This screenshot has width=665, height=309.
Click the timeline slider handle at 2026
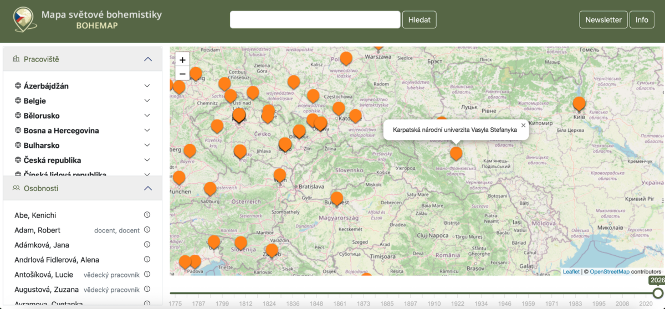pos(658,293)
